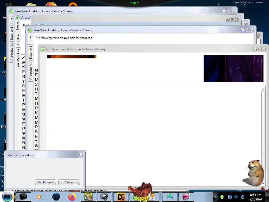Click the power tray icon
The width and height of the screenshot is (269, 202).
coord(243,197)
